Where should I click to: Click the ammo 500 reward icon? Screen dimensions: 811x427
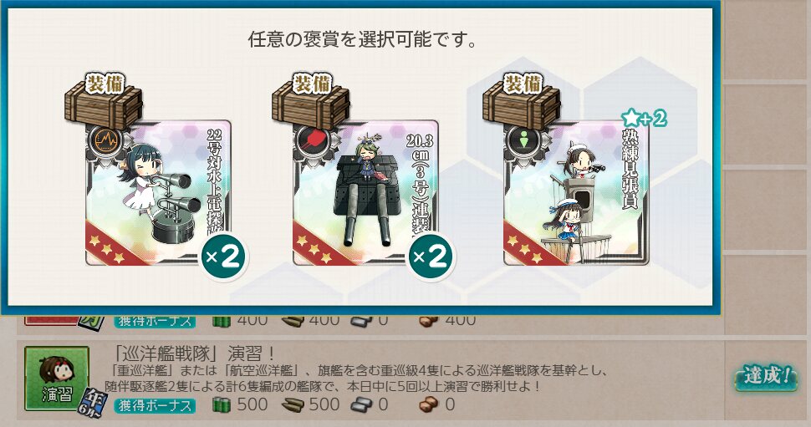(x=293, y=404)
